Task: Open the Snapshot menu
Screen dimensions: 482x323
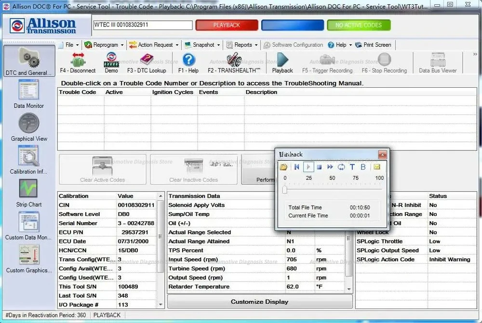Action: [x=202, y=45]
